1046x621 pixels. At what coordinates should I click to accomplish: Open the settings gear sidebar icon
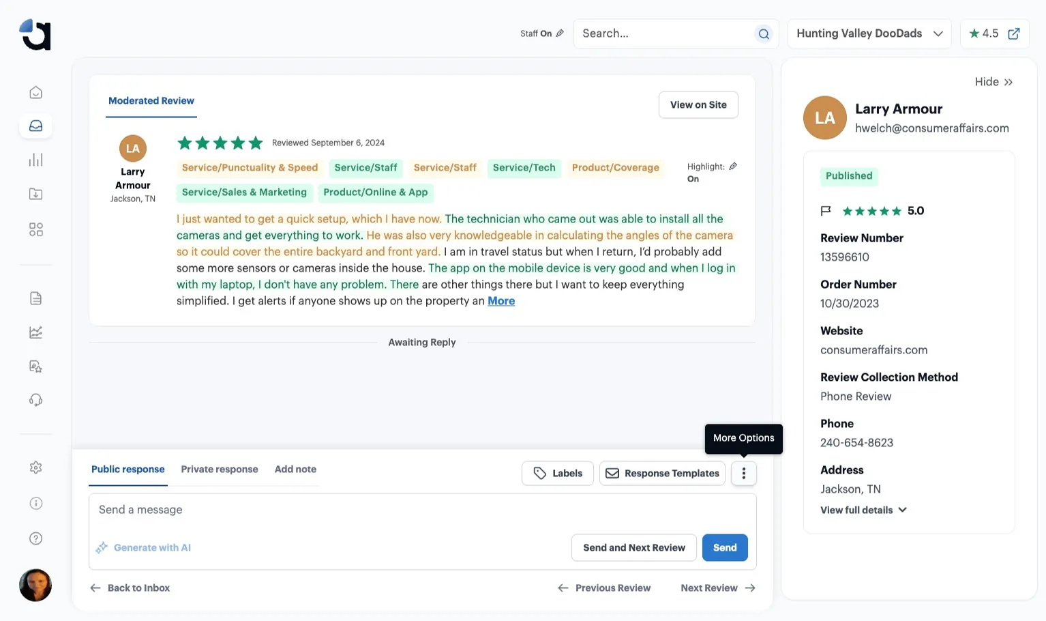point(36,467)
